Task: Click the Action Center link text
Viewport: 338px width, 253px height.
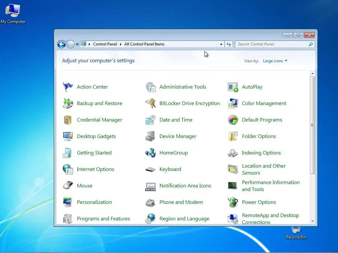Action: click(x=92, y=87)
